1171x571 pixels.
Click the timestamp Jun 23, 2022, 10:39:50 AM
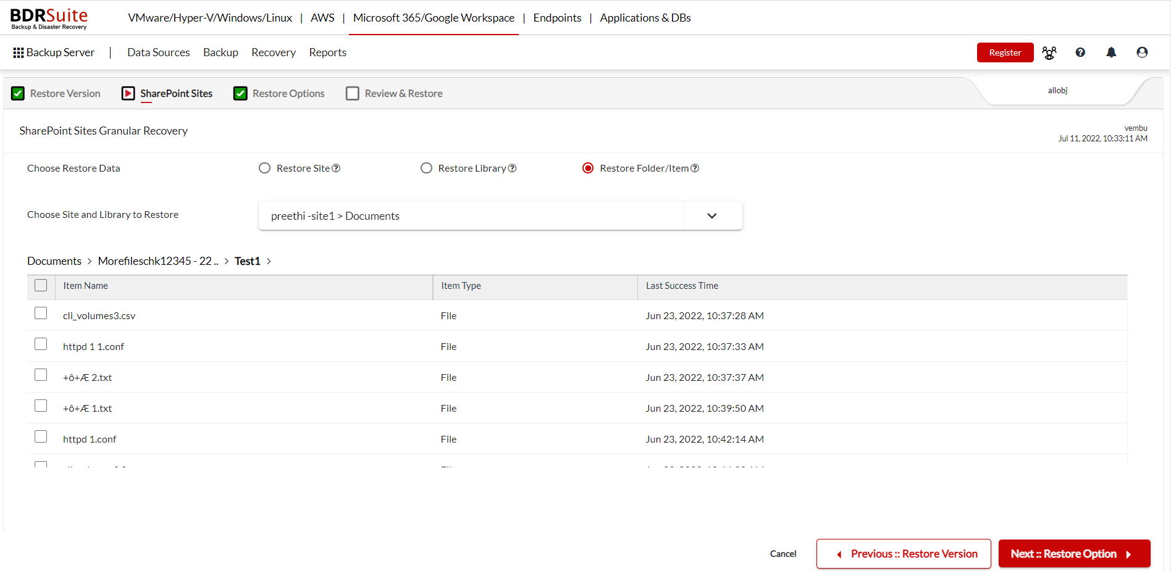705,409
